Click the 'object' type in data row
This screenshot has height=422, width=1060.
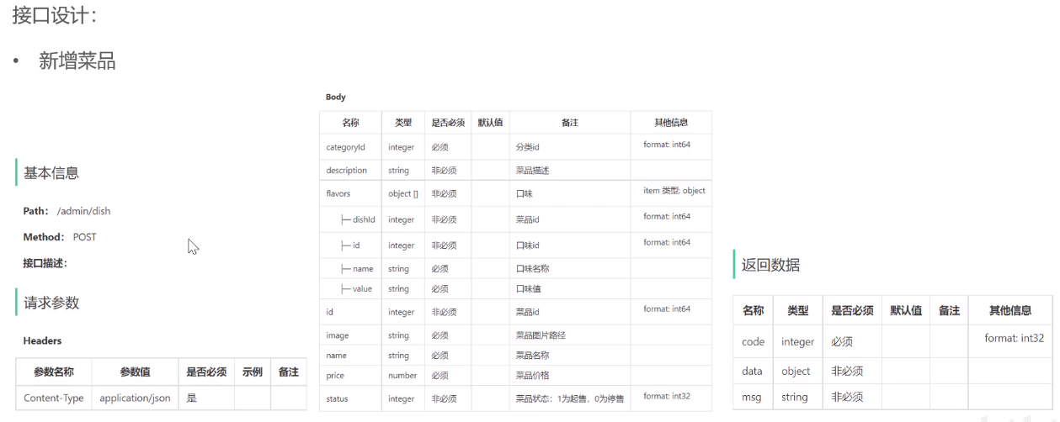point(796,371)
